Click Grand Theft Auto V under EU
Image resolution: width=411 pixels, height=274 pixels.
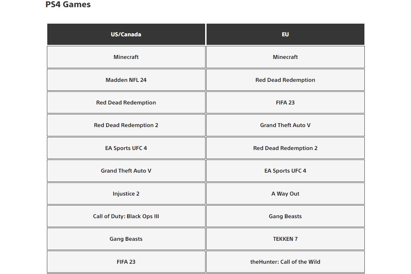coord(285,125)
